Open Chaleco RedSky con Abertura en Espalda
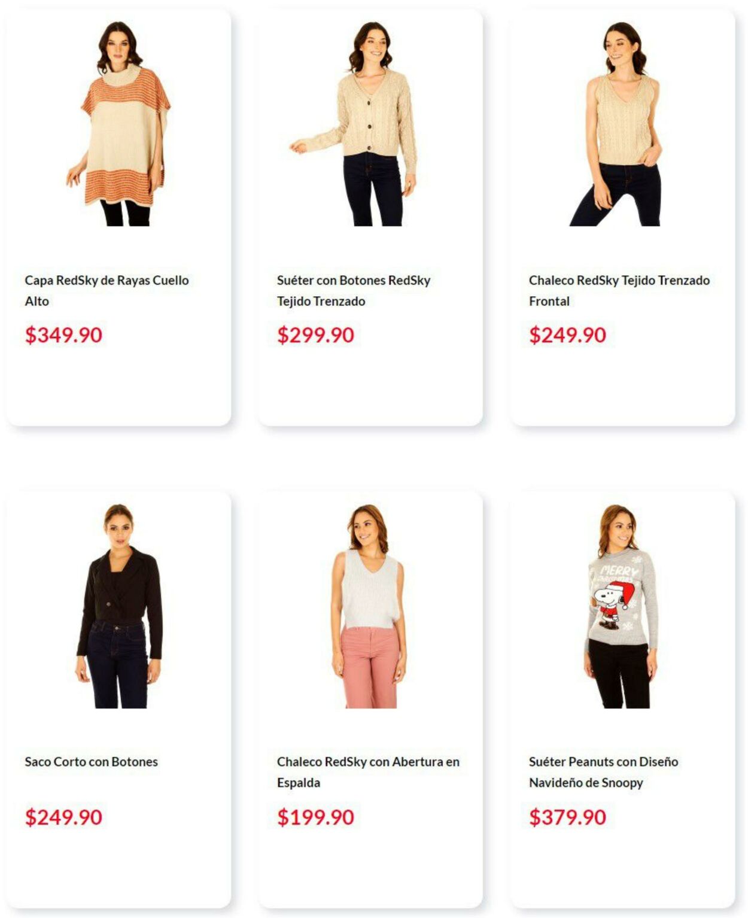Viewport: 748px width, 918px height. [x=368, y=772]
